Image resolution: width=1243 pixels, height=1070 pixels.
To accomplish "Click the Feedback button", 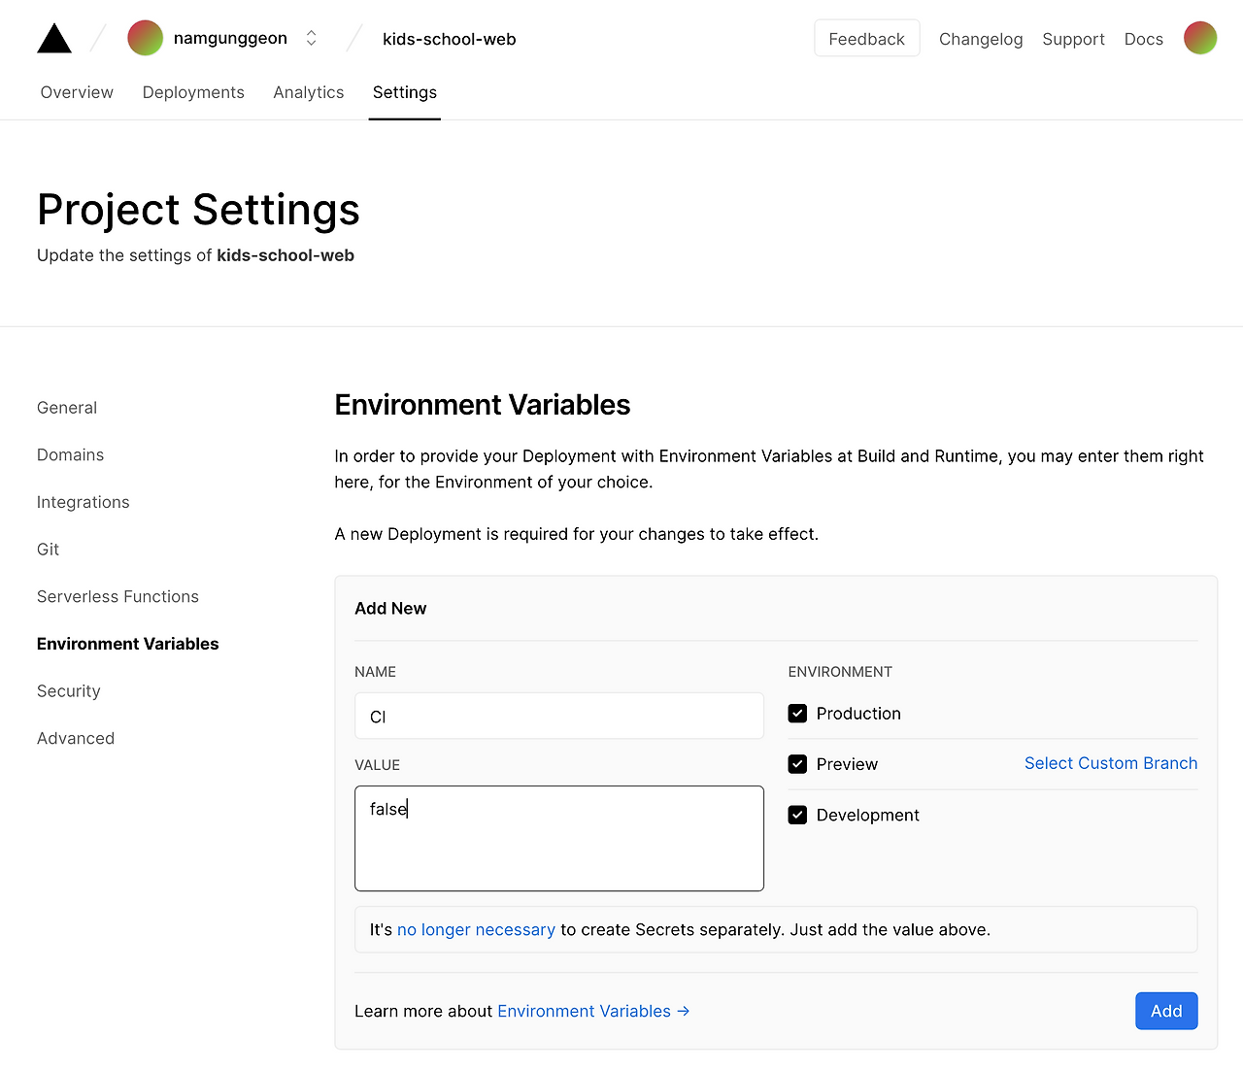I will click(x=866, y=38).
